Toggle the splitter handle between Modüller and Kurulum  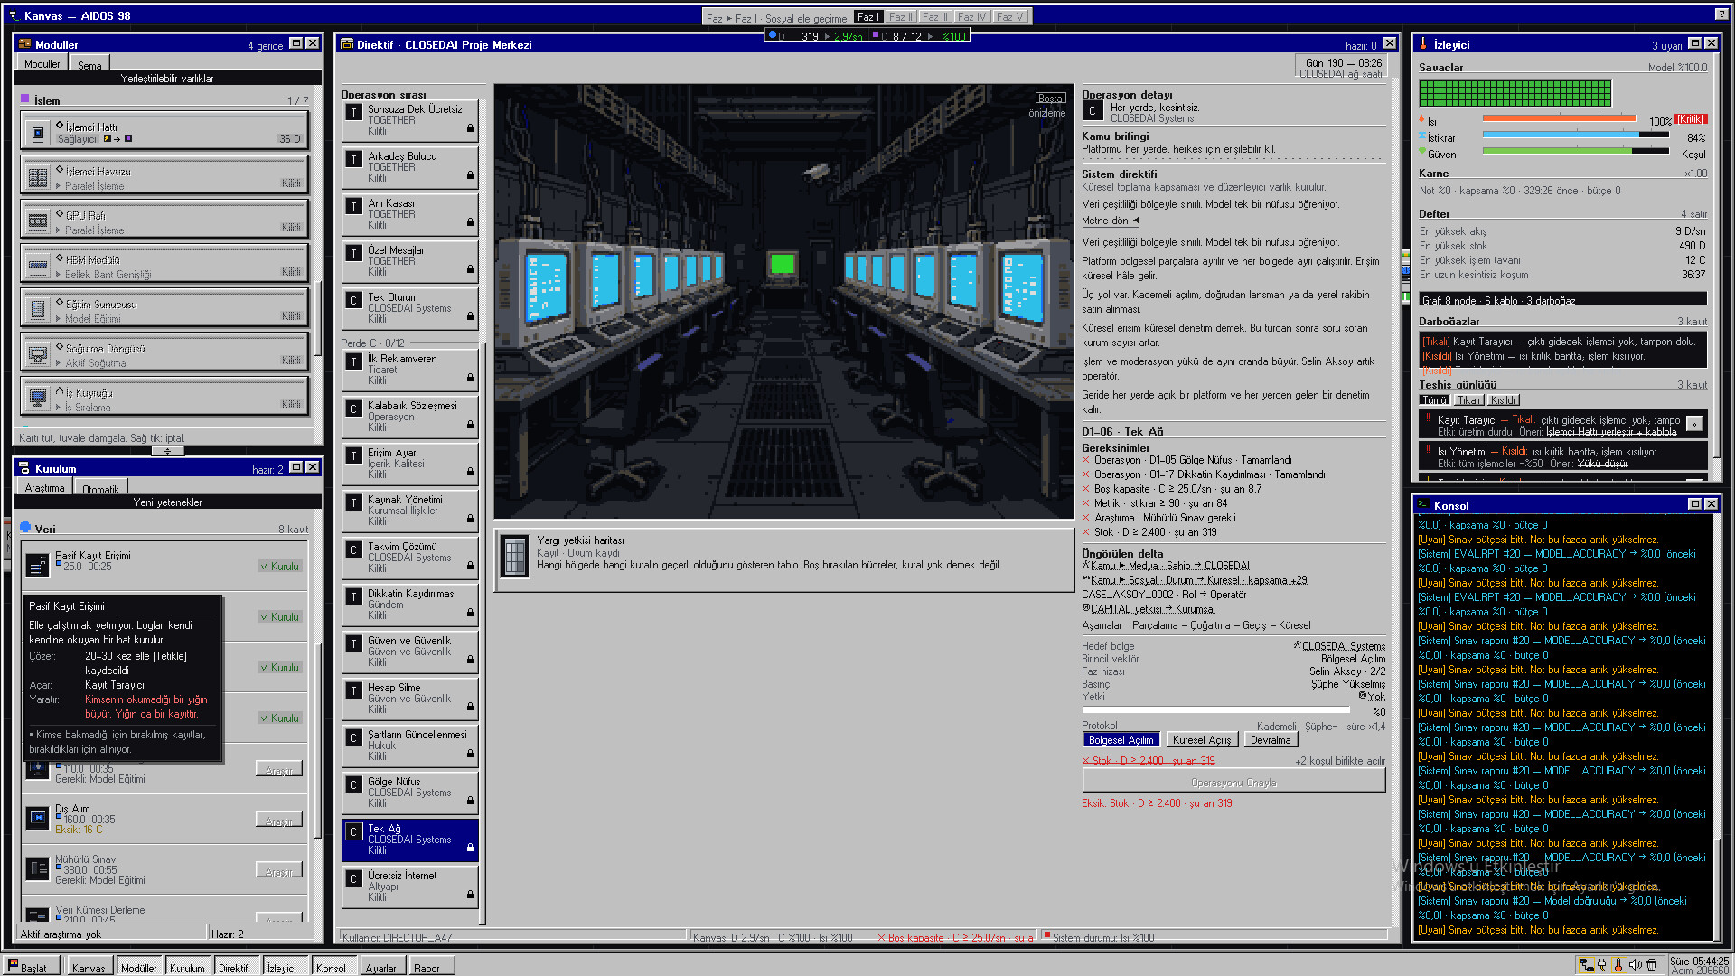coord(167,451)
